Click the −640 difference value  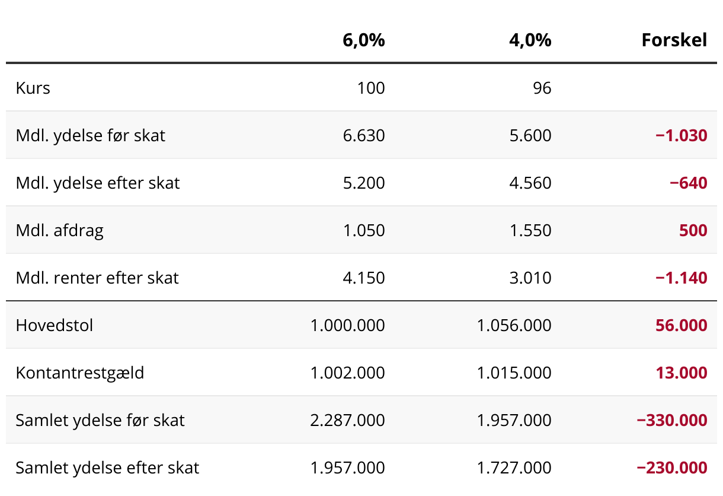[x=688, y=183]
